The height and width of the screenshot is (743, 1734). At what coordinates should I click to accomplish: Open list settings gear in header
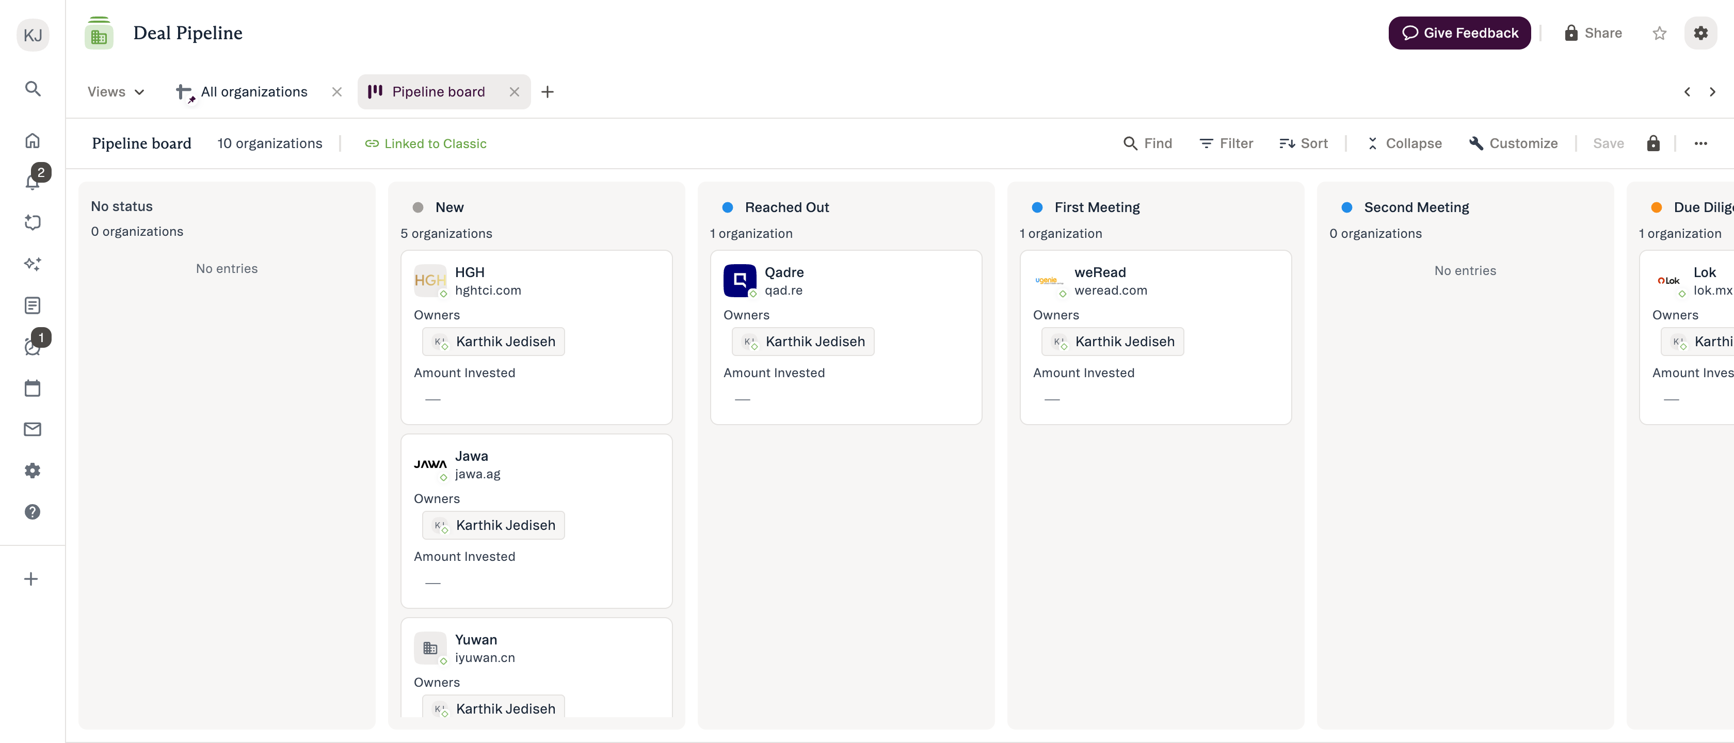pos(1700,33)
